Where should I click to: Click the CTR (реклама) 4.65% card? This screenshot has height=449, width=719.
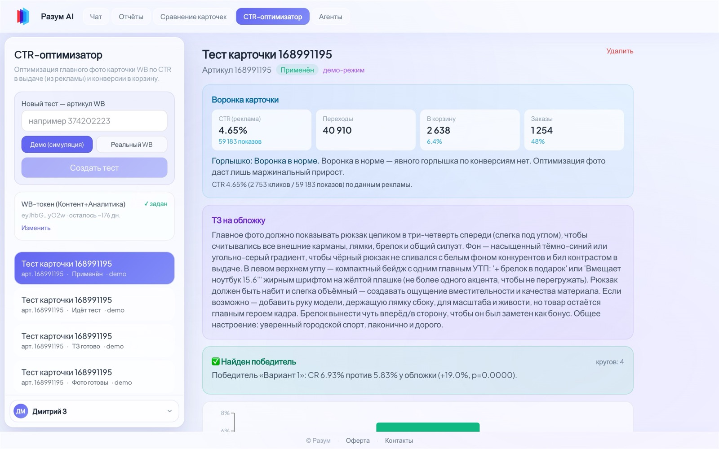(262, 130)
